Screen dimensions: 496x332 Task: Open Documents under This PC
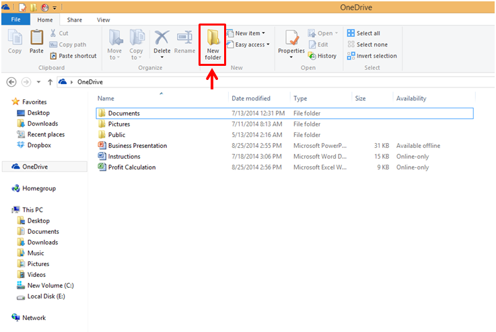click(38, 231)
